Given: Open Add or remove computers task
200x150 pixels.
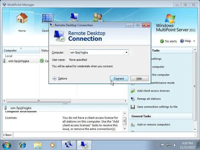Looking at the screenshot, I should click(154, 124).
